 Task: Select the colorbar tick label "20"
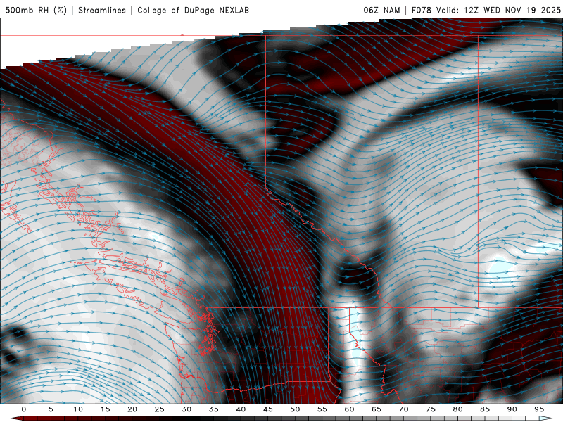(x=132, y=409)
